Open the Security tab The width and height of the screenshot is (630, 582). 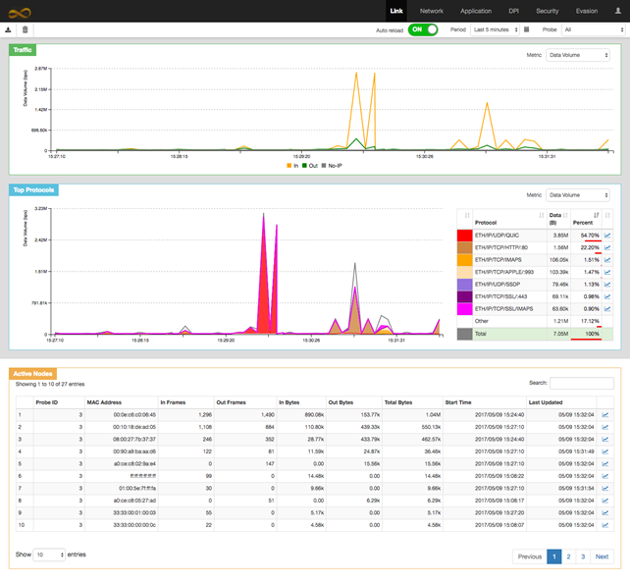point(547,11)
